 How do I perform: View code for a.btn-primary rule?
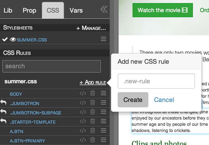pyautogui.click(x=83, y=140)
